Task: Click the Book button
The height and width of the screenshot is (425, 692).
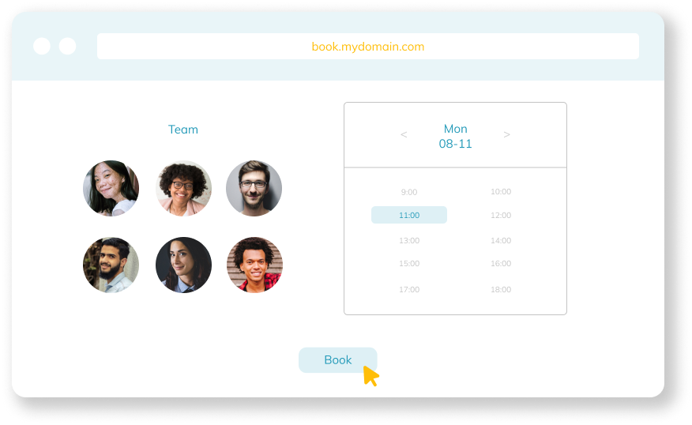Action: coord(337,360)
